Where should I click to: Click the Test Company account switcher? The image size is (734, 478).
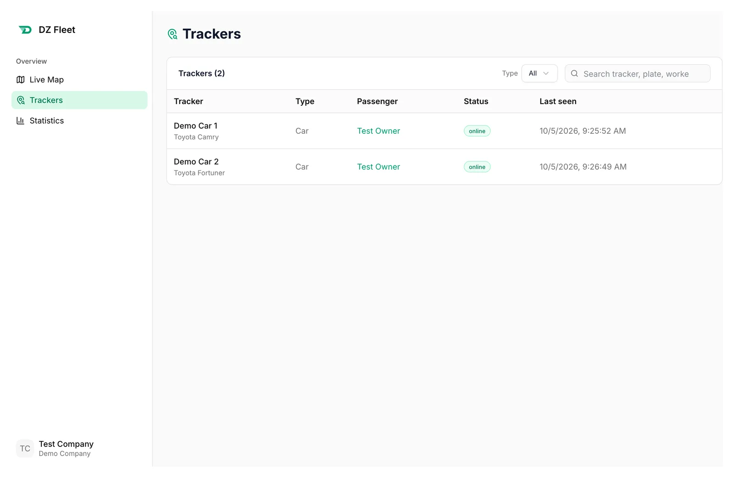(79, 449)
